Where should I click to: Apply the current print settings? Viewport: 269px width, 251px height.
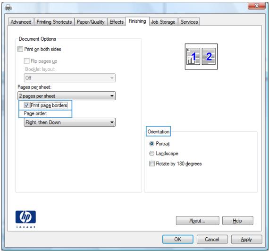pos(246,239)
